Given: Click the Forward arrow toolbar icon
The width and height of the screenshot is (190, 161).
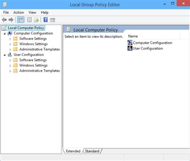Looking at the screenshot, I should (11, 20).
